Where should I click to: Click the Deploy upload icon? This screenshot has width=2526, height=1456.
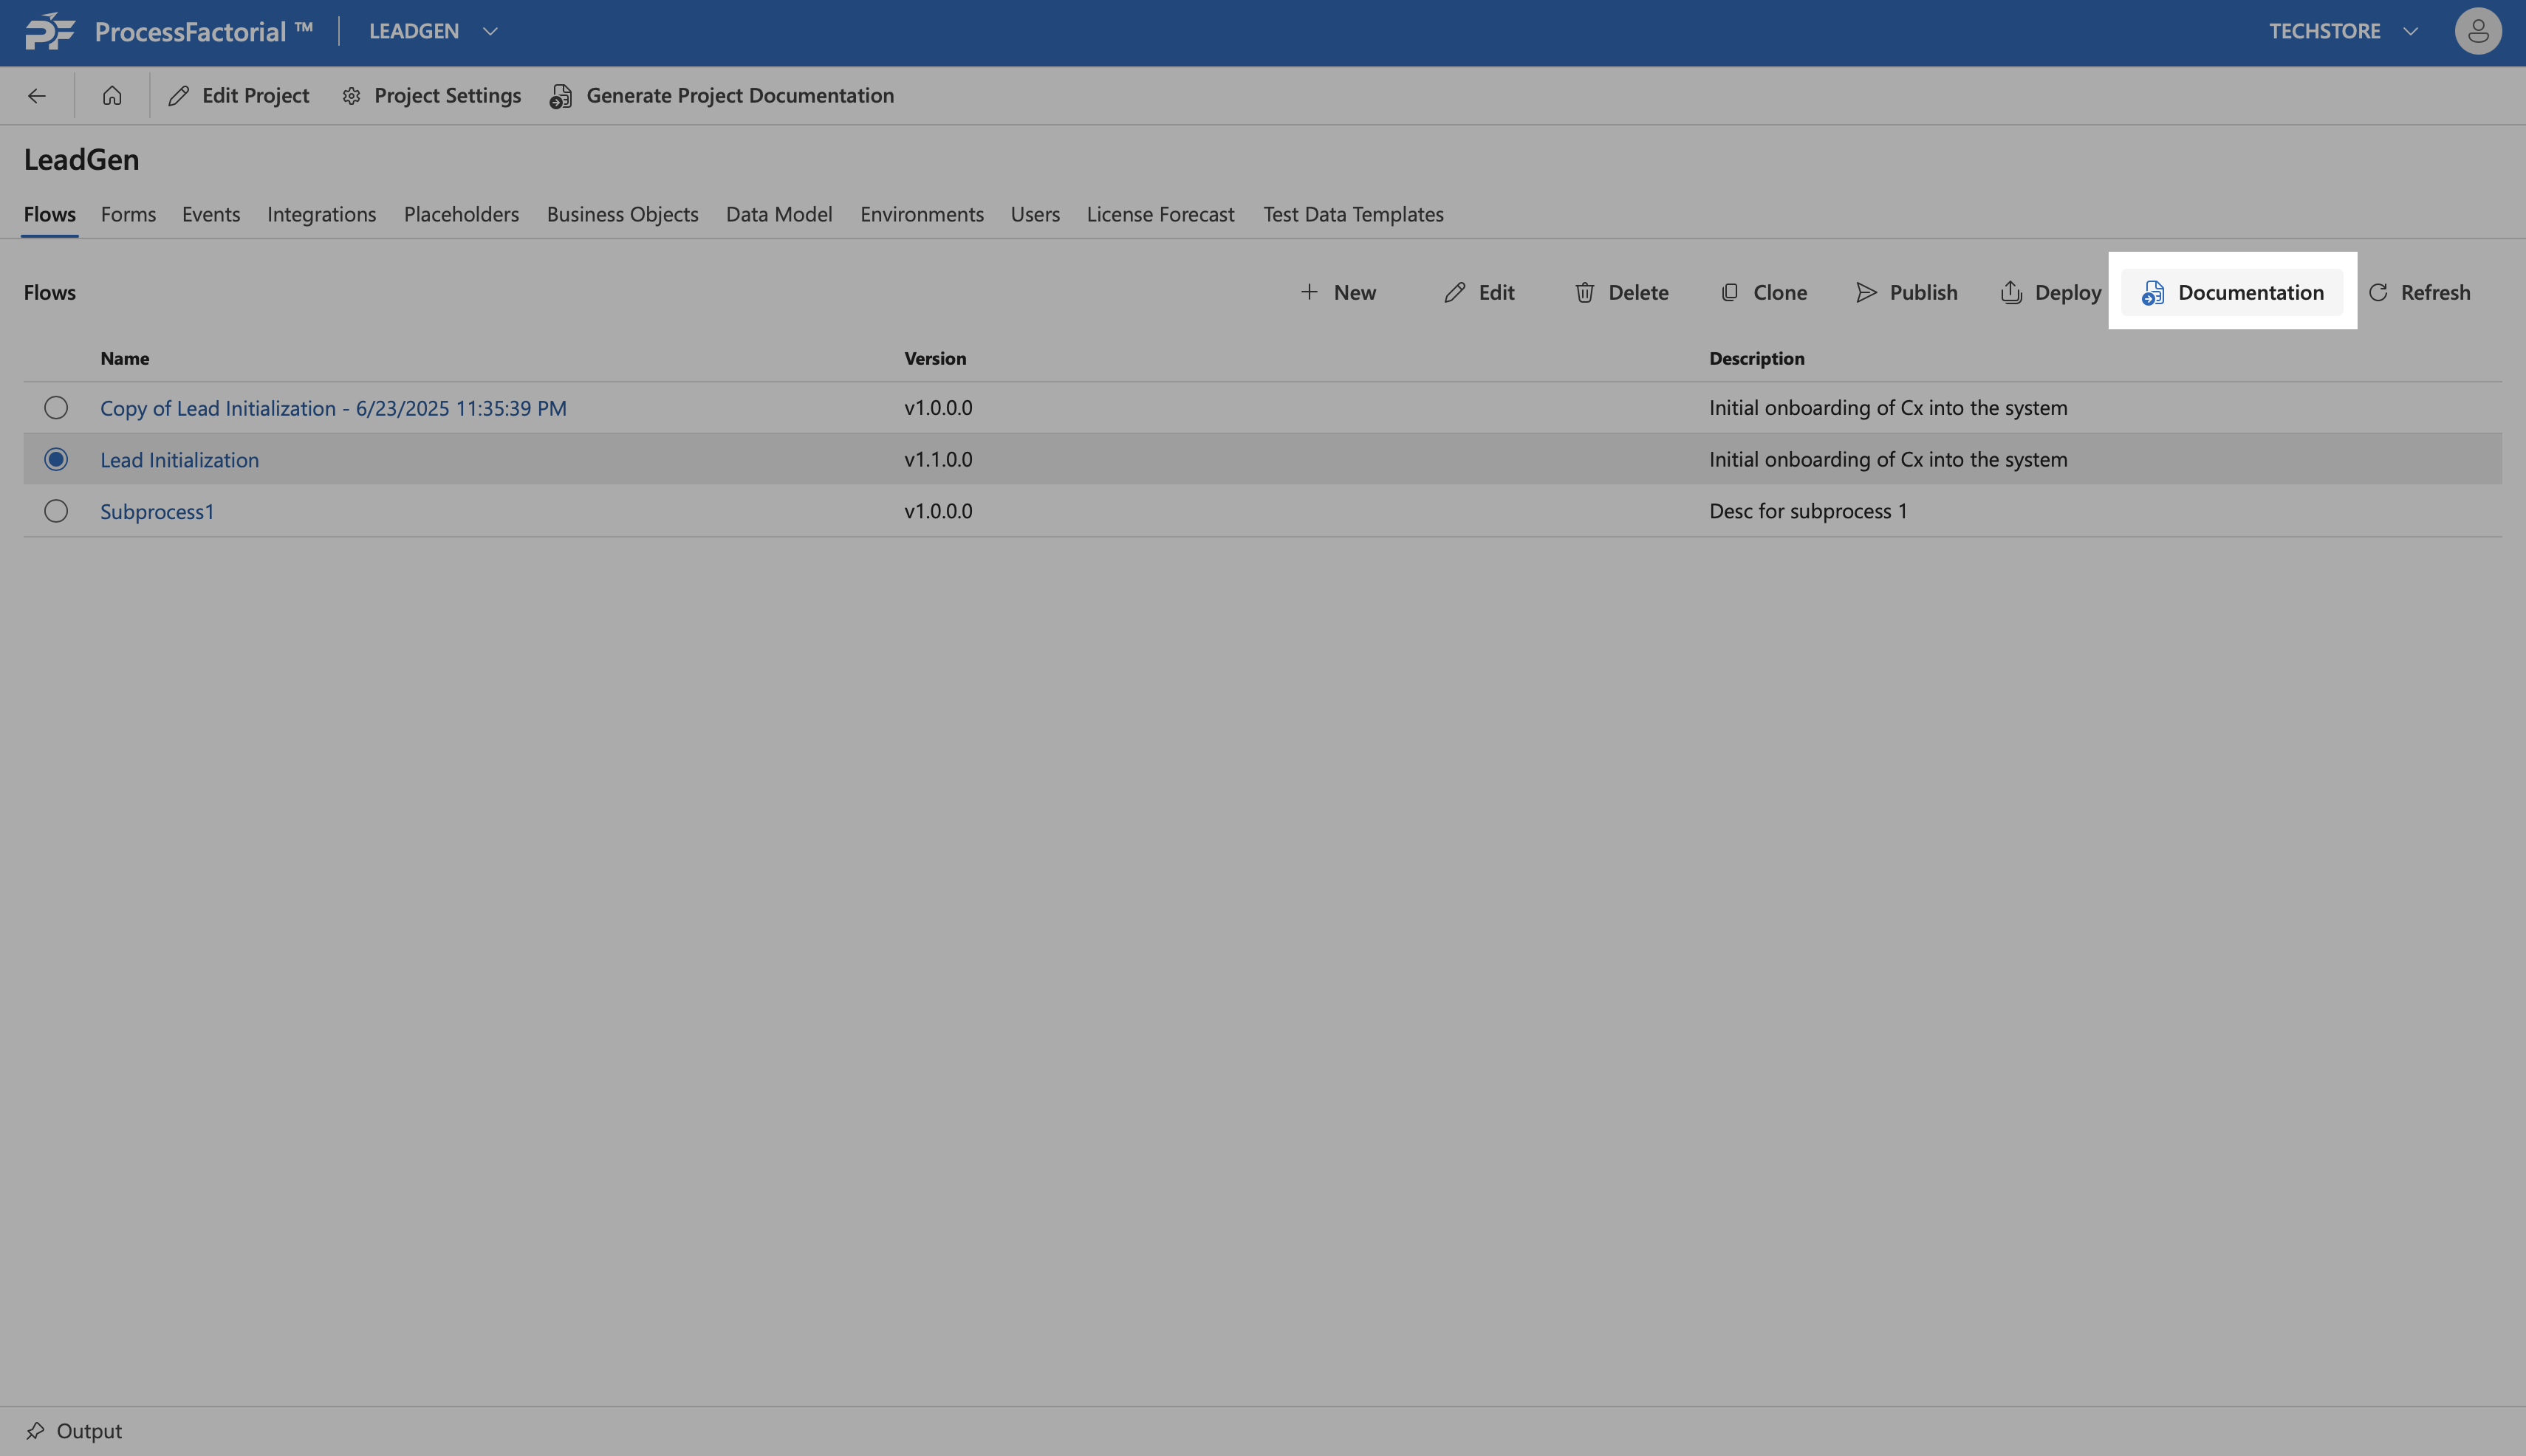click(x=2010, y=293)
